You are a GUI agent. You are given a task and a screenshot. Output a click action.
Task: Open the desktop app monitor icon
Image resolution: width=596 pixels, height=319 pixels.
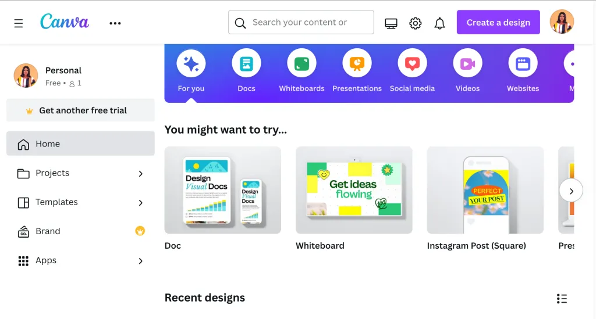click(391, 23)
